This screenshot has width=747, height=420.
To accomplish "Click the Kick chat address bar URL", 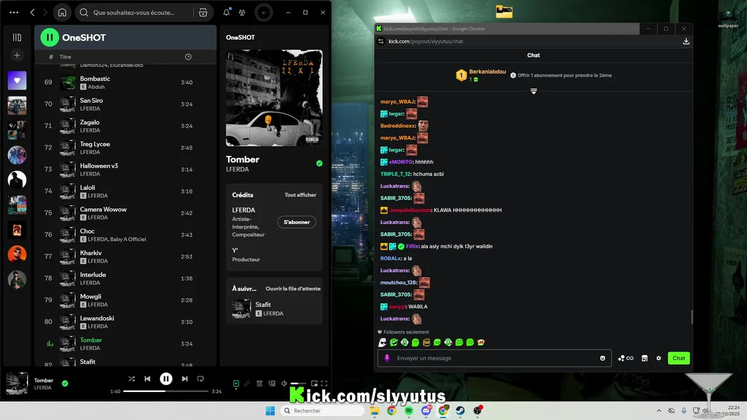I will point(426,41).
